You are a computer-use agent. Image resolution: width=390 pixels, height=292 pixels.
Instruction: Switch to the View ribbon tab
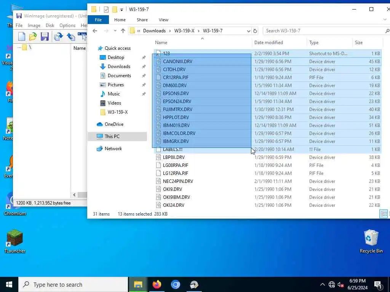click(163, 20)
